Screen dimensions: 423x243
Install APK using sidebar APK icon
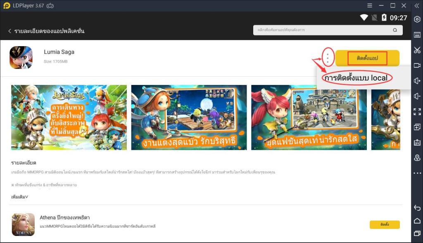click(x=417, y=142)
